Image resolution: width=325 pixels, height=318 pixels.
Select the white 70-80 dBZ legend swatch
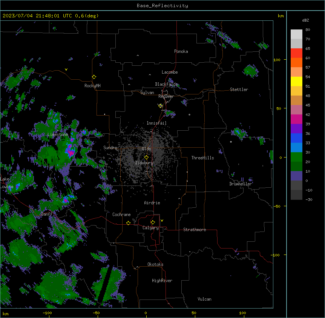click(296, 34)
